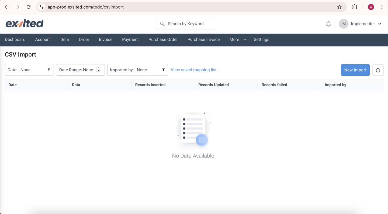Open the Account menu item
Viewport: 388px width, 214px height.
43,40
